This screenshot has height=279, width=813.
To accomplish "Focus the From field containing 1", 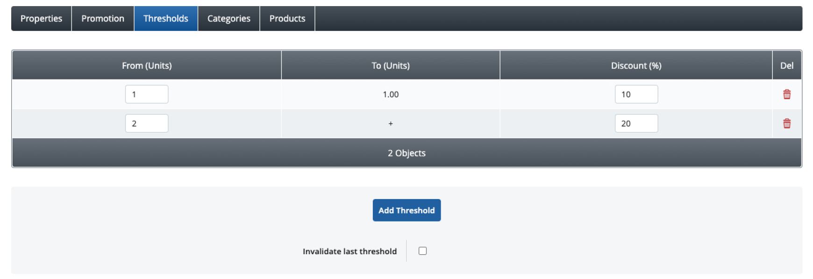I will pos(147,94).
